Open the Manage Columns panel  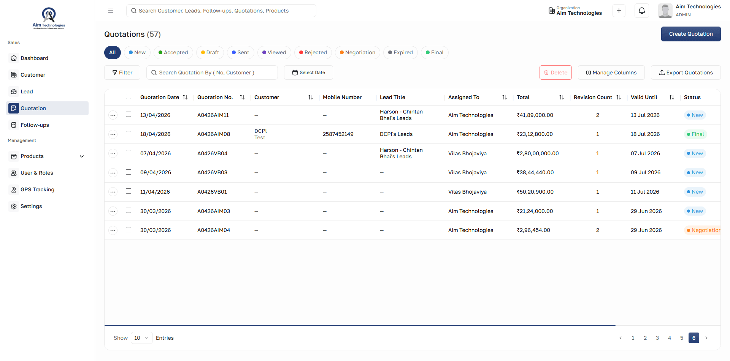pos(611,73)
